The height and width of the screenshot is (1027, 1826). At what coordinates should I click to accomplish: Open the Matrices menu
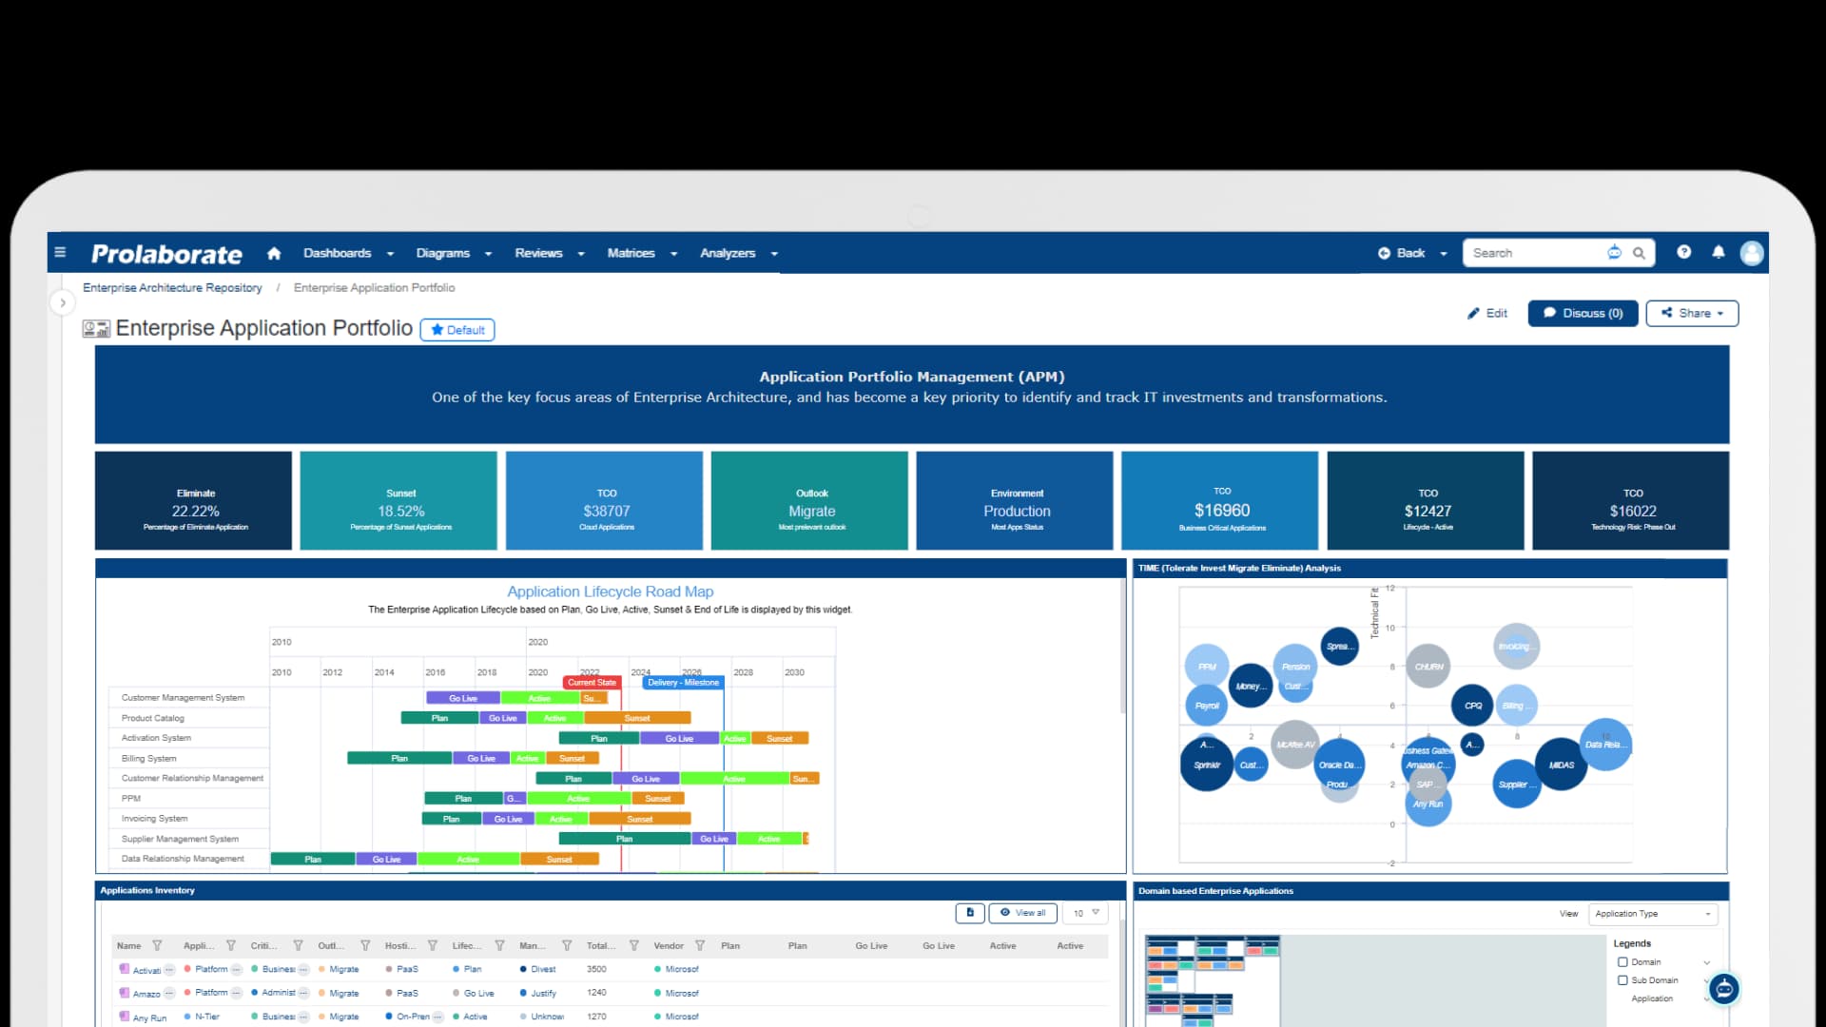click(642, 253)
